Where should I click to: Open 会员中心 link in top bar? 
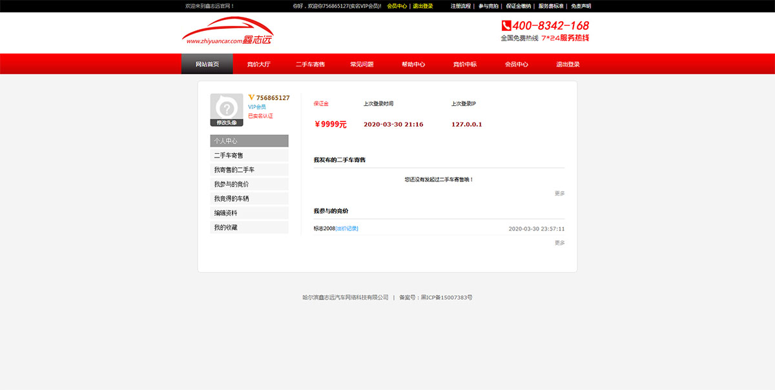(x=397, y=6)
